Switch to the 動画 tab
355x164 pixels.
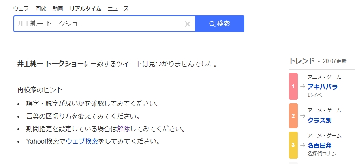coord(58,9)
